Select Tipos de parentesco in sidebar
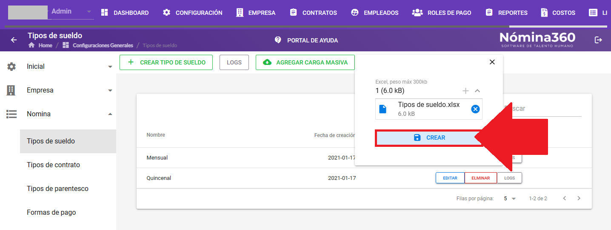This screenshot has height=230, width=611. click(68, 189)
